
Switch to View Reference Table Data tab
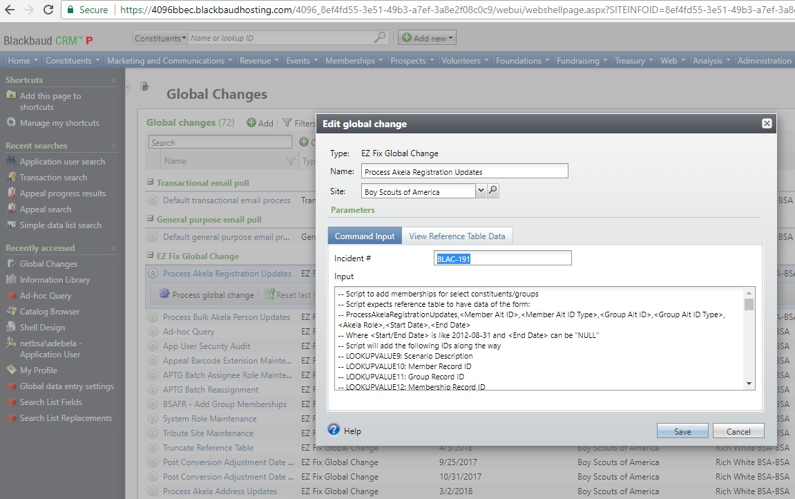[x=457, y=236]
